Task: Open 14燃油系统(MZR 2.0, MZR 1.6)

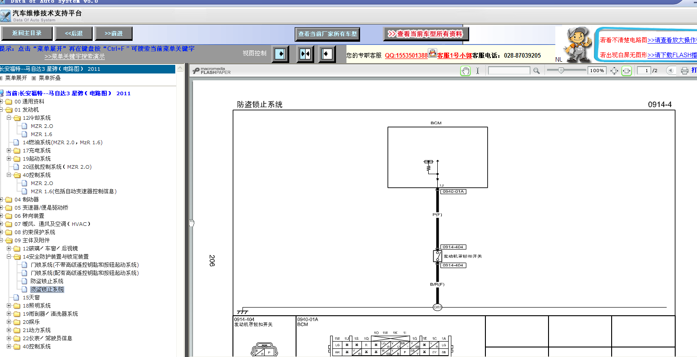Action: [x=63, y=142]
